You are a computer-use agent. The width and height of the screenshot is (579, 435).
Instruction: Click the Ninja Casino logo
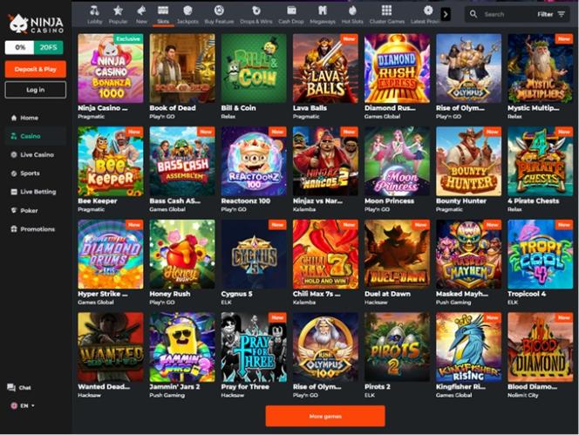(x=36, y=24)
